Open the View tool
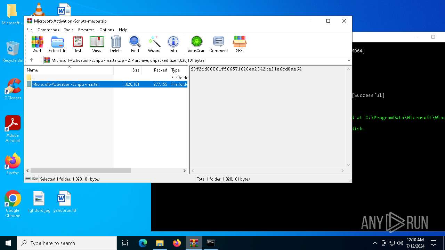 pyautogui.click(x=97, y=44)
